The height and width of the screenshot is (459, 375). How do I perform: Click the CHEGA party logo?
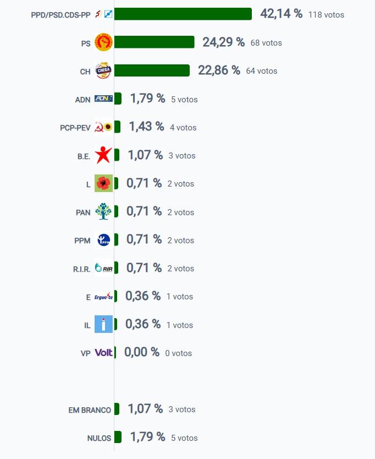103,70
